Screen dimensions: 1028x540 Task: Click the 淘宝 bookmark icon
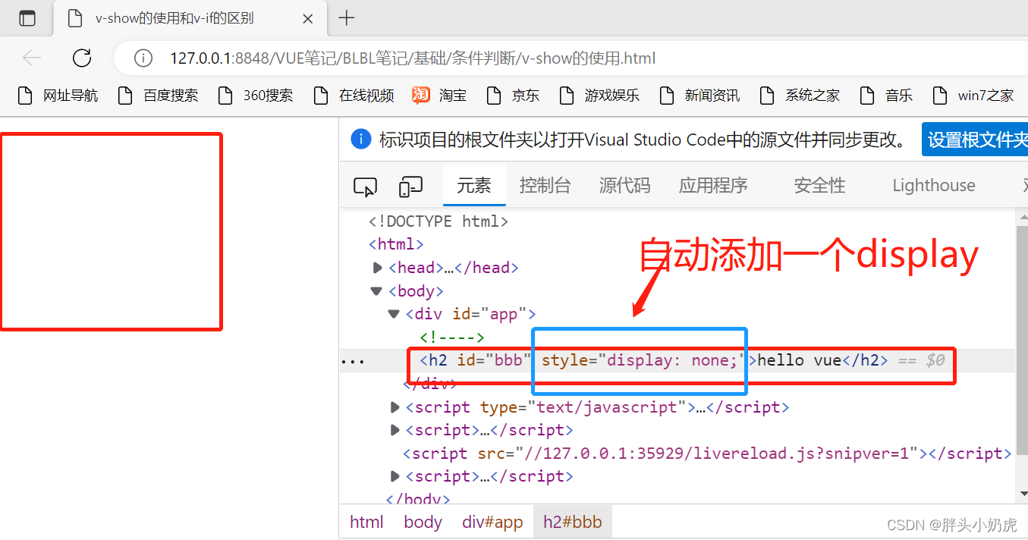tap(420, 95)
